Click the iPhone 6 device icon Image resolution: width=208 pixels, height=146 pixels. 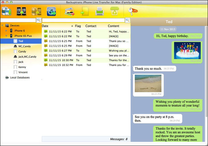pyautogui.click(x=11, y=31)
